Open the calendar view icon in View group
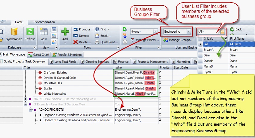Image resolution: width=255 pixels, height=138 pixels. coord(54,29)
